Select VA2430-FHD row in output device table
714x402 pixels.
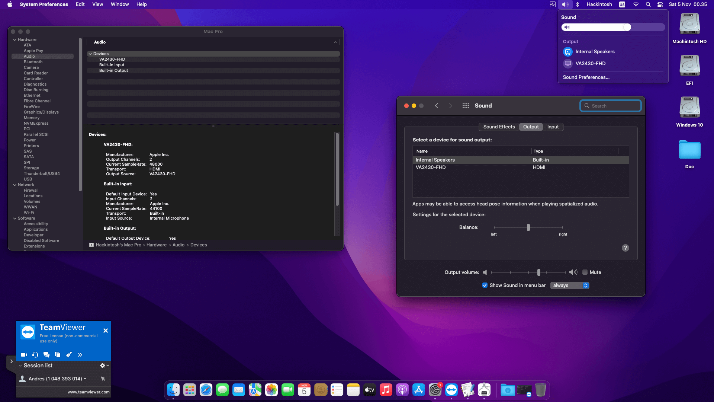(521, 167)
